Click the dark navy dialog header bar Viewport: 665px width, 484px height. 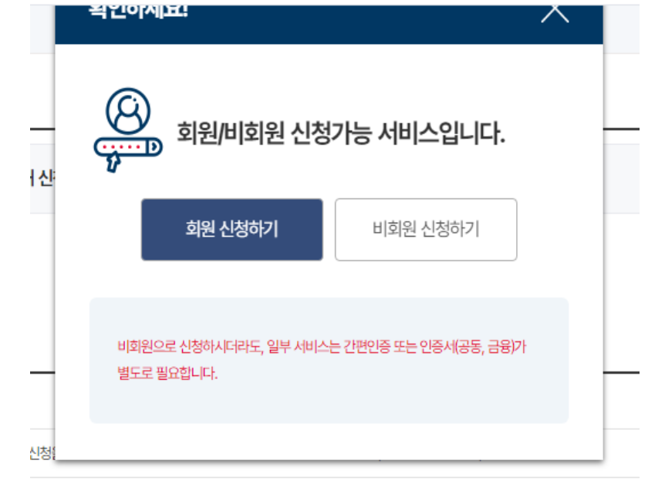coord(329,25)
